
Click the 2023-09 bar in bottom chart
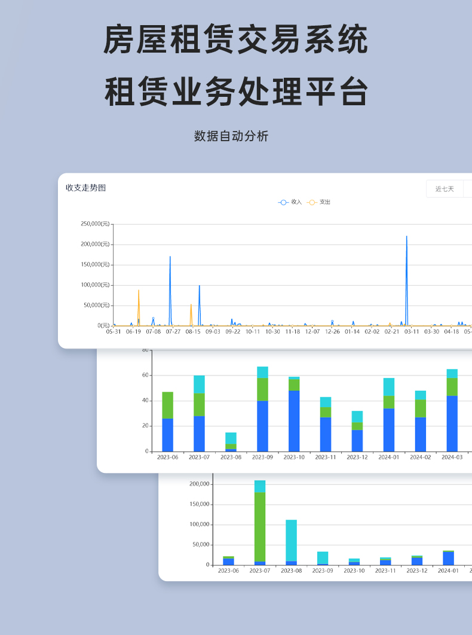[x=323, y=557]
